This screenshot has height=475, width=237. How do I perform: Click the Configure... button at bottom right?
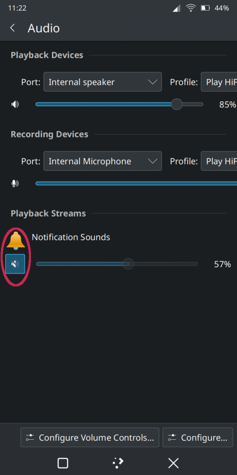198,437
